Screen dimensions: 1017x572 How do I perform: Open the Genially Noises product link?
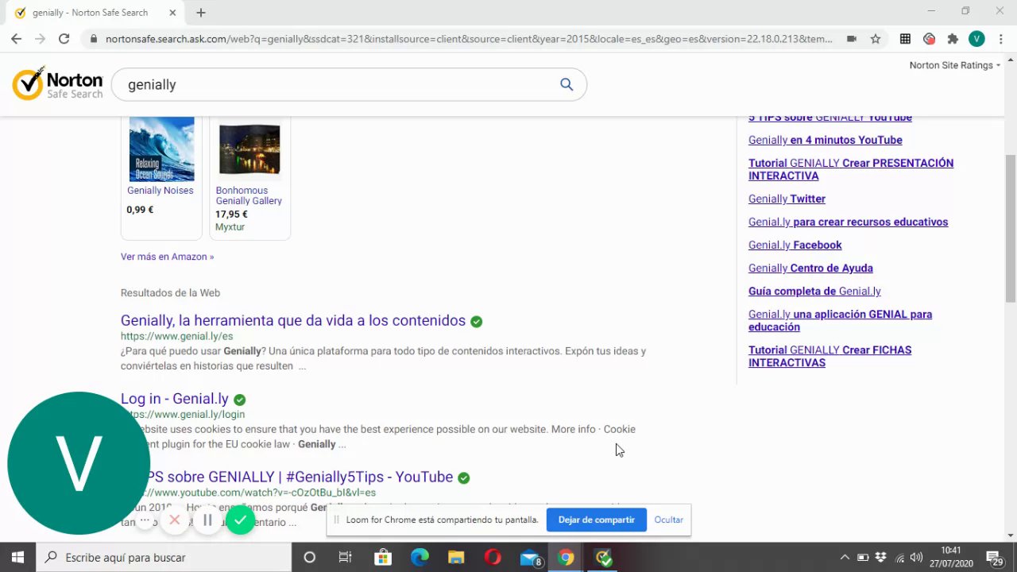pyautogui.click(x=160, y=191)
